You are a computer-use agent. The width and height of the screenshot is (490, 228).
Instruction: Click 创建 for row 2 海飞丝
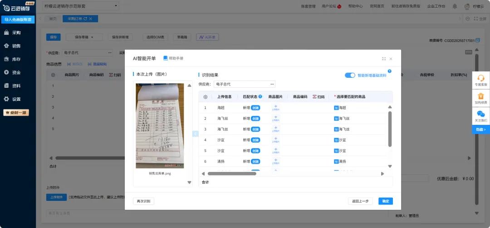tap(255, 119)
